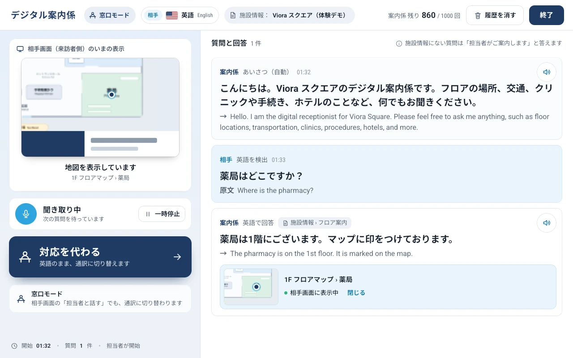This screenshot has height=358, width=573.
Task: Open the 施設情報 Viora スクエア selector
Action: (x=290, y=15)
